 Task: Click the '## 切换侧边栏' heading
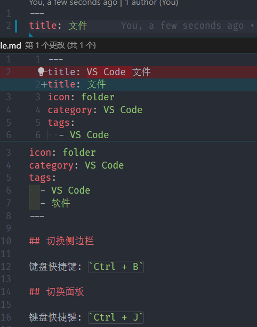pyautogui.click(x=61, y=241)
